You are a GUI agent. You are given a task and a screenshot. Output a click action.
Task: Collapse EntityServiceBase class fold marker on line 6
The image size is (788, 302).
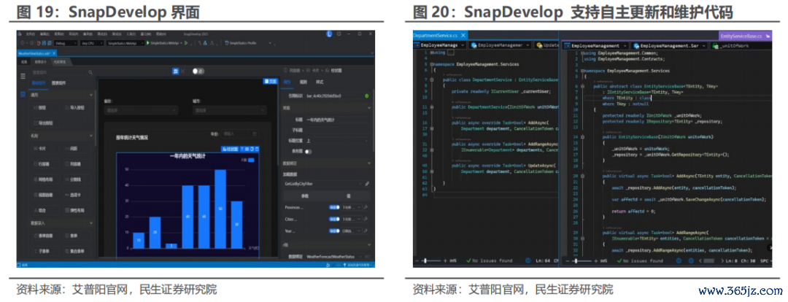click(x=582, y=86)
